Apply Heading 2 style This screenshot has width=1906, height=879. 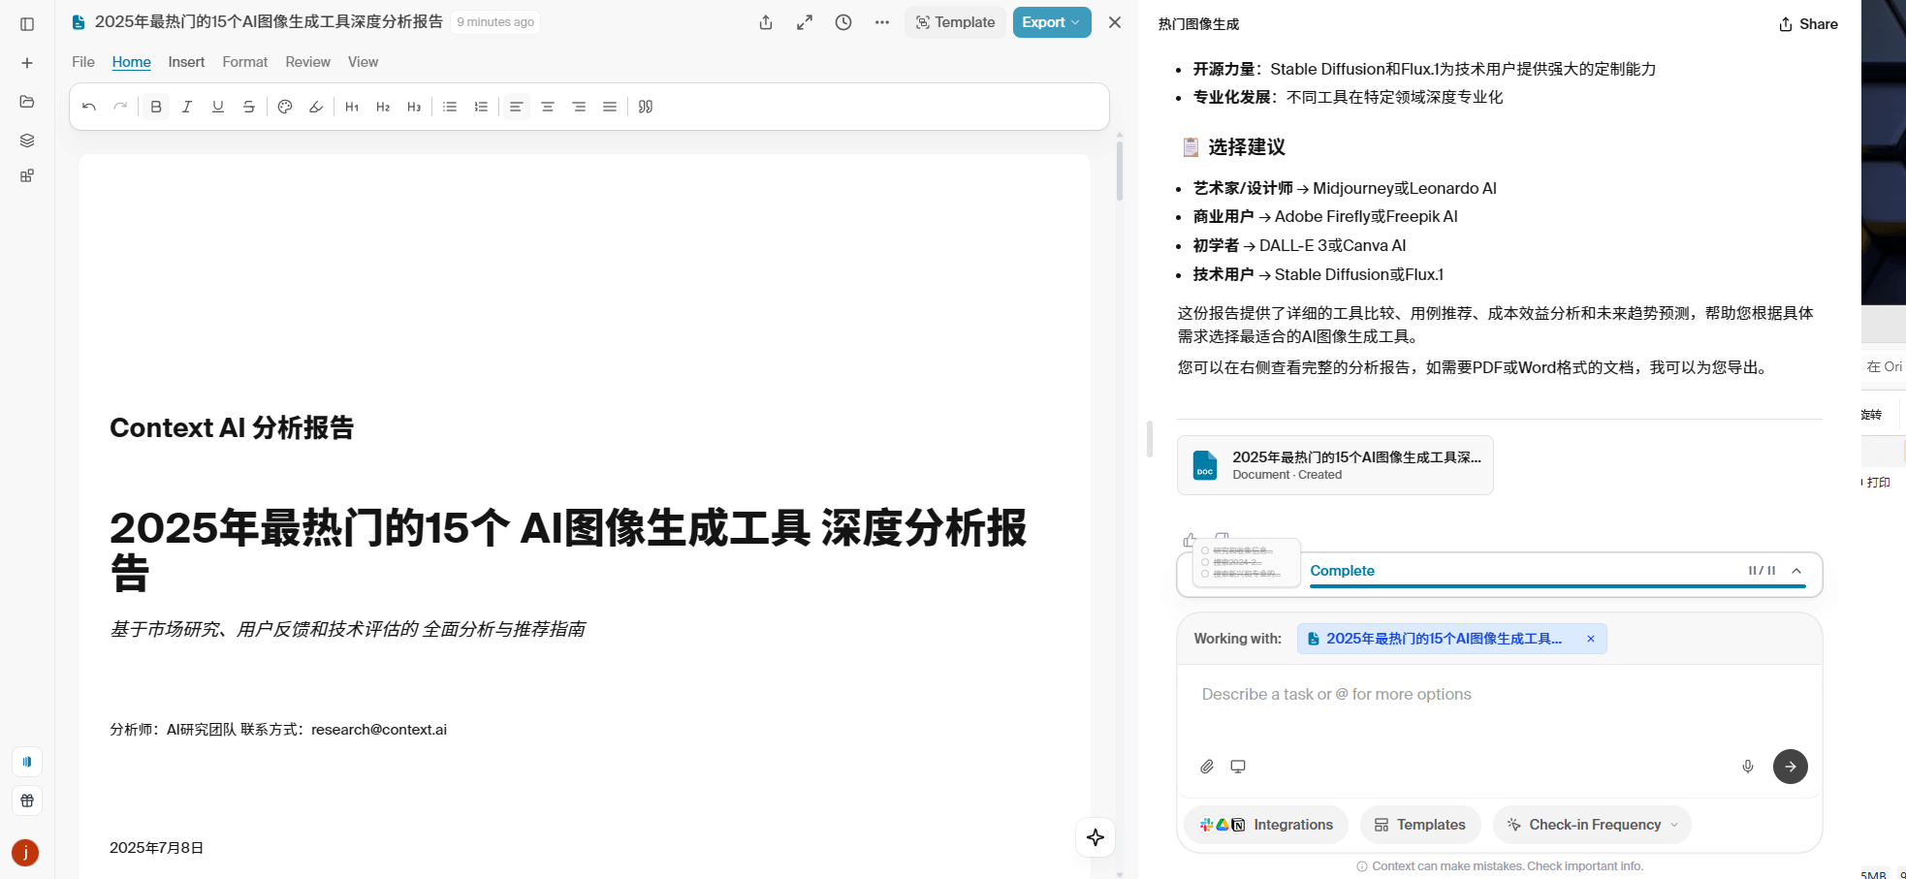point(383,107)
